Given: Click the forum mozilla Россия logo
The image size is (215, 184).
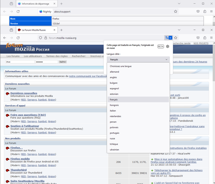Looking at the screenshot, I should pyautogui.click(x=28, y=47).
